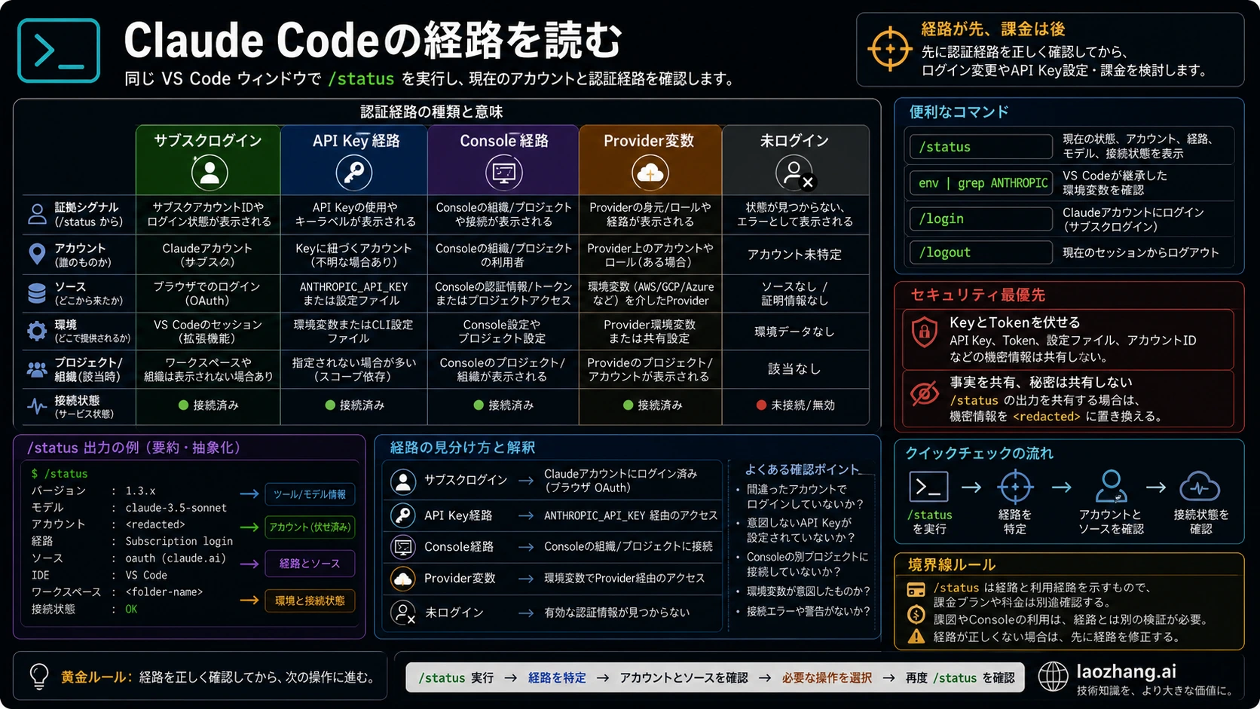
Task: Click the monitor icon under Console経路 column header
Action: coord(503,173)
